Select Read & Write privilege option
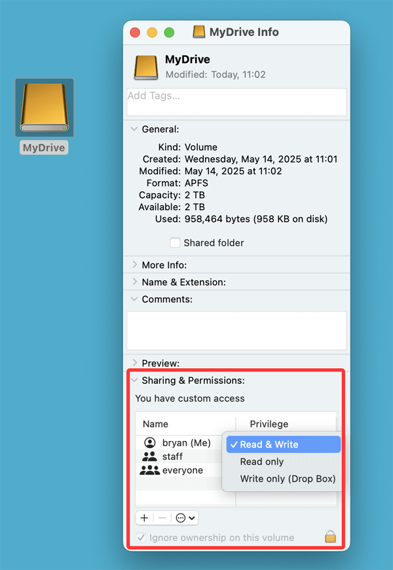Image resolution: width=393 pixels, height=570 pixels. pos(269,444)
